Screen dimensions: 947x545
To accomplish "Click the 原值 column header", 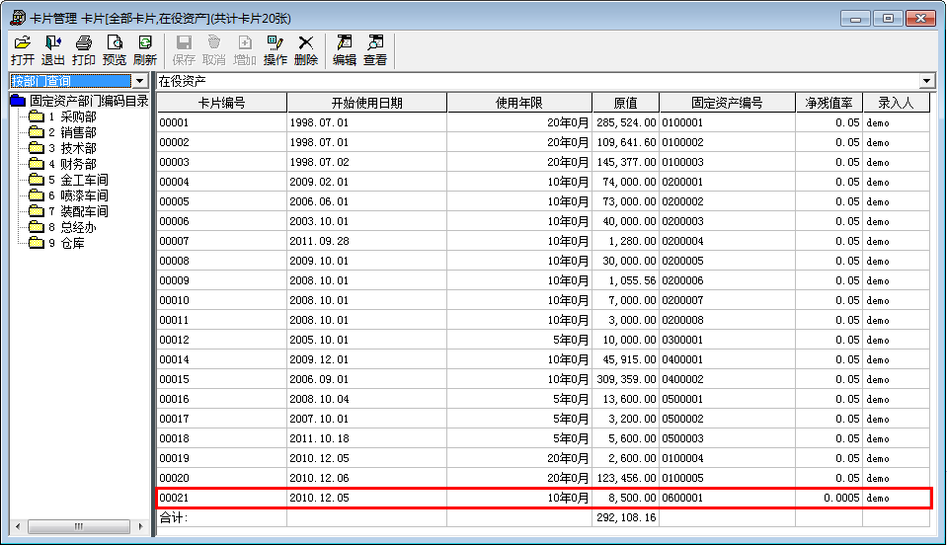I will 626,103.
